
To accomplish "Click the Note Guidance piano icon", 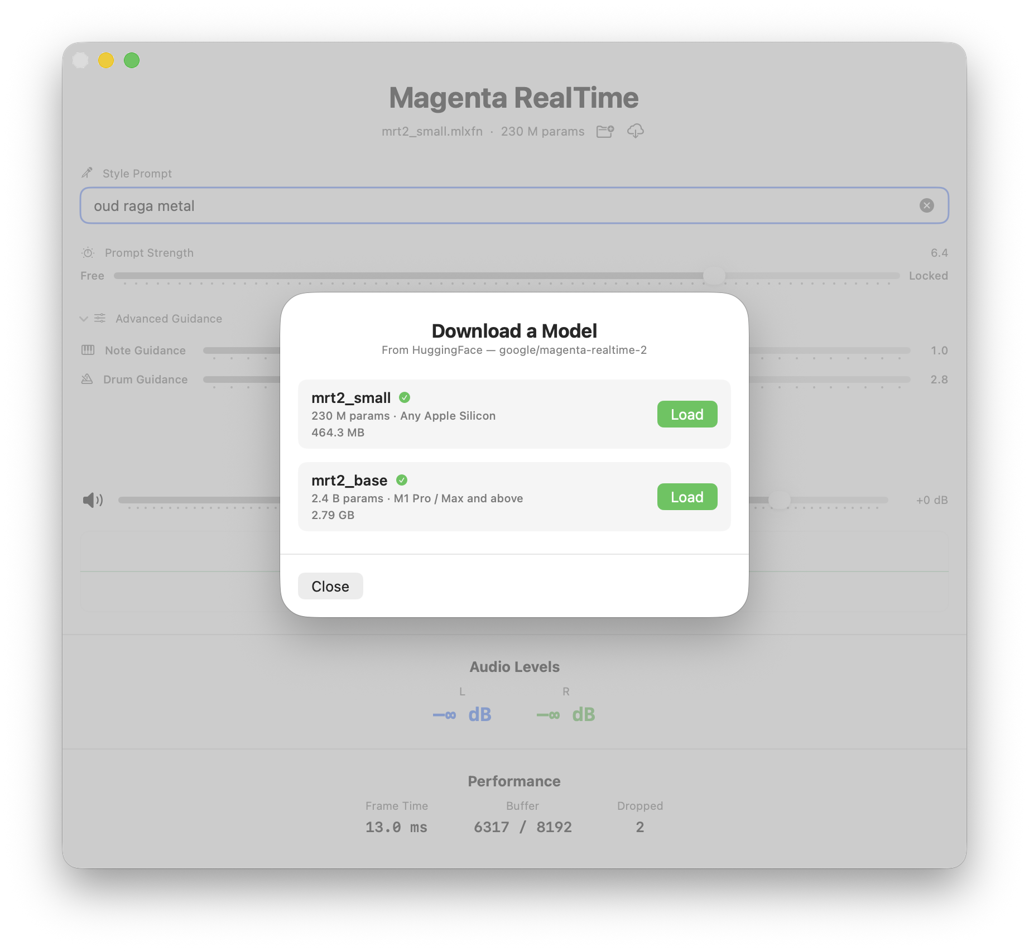I will click(88, 350).
